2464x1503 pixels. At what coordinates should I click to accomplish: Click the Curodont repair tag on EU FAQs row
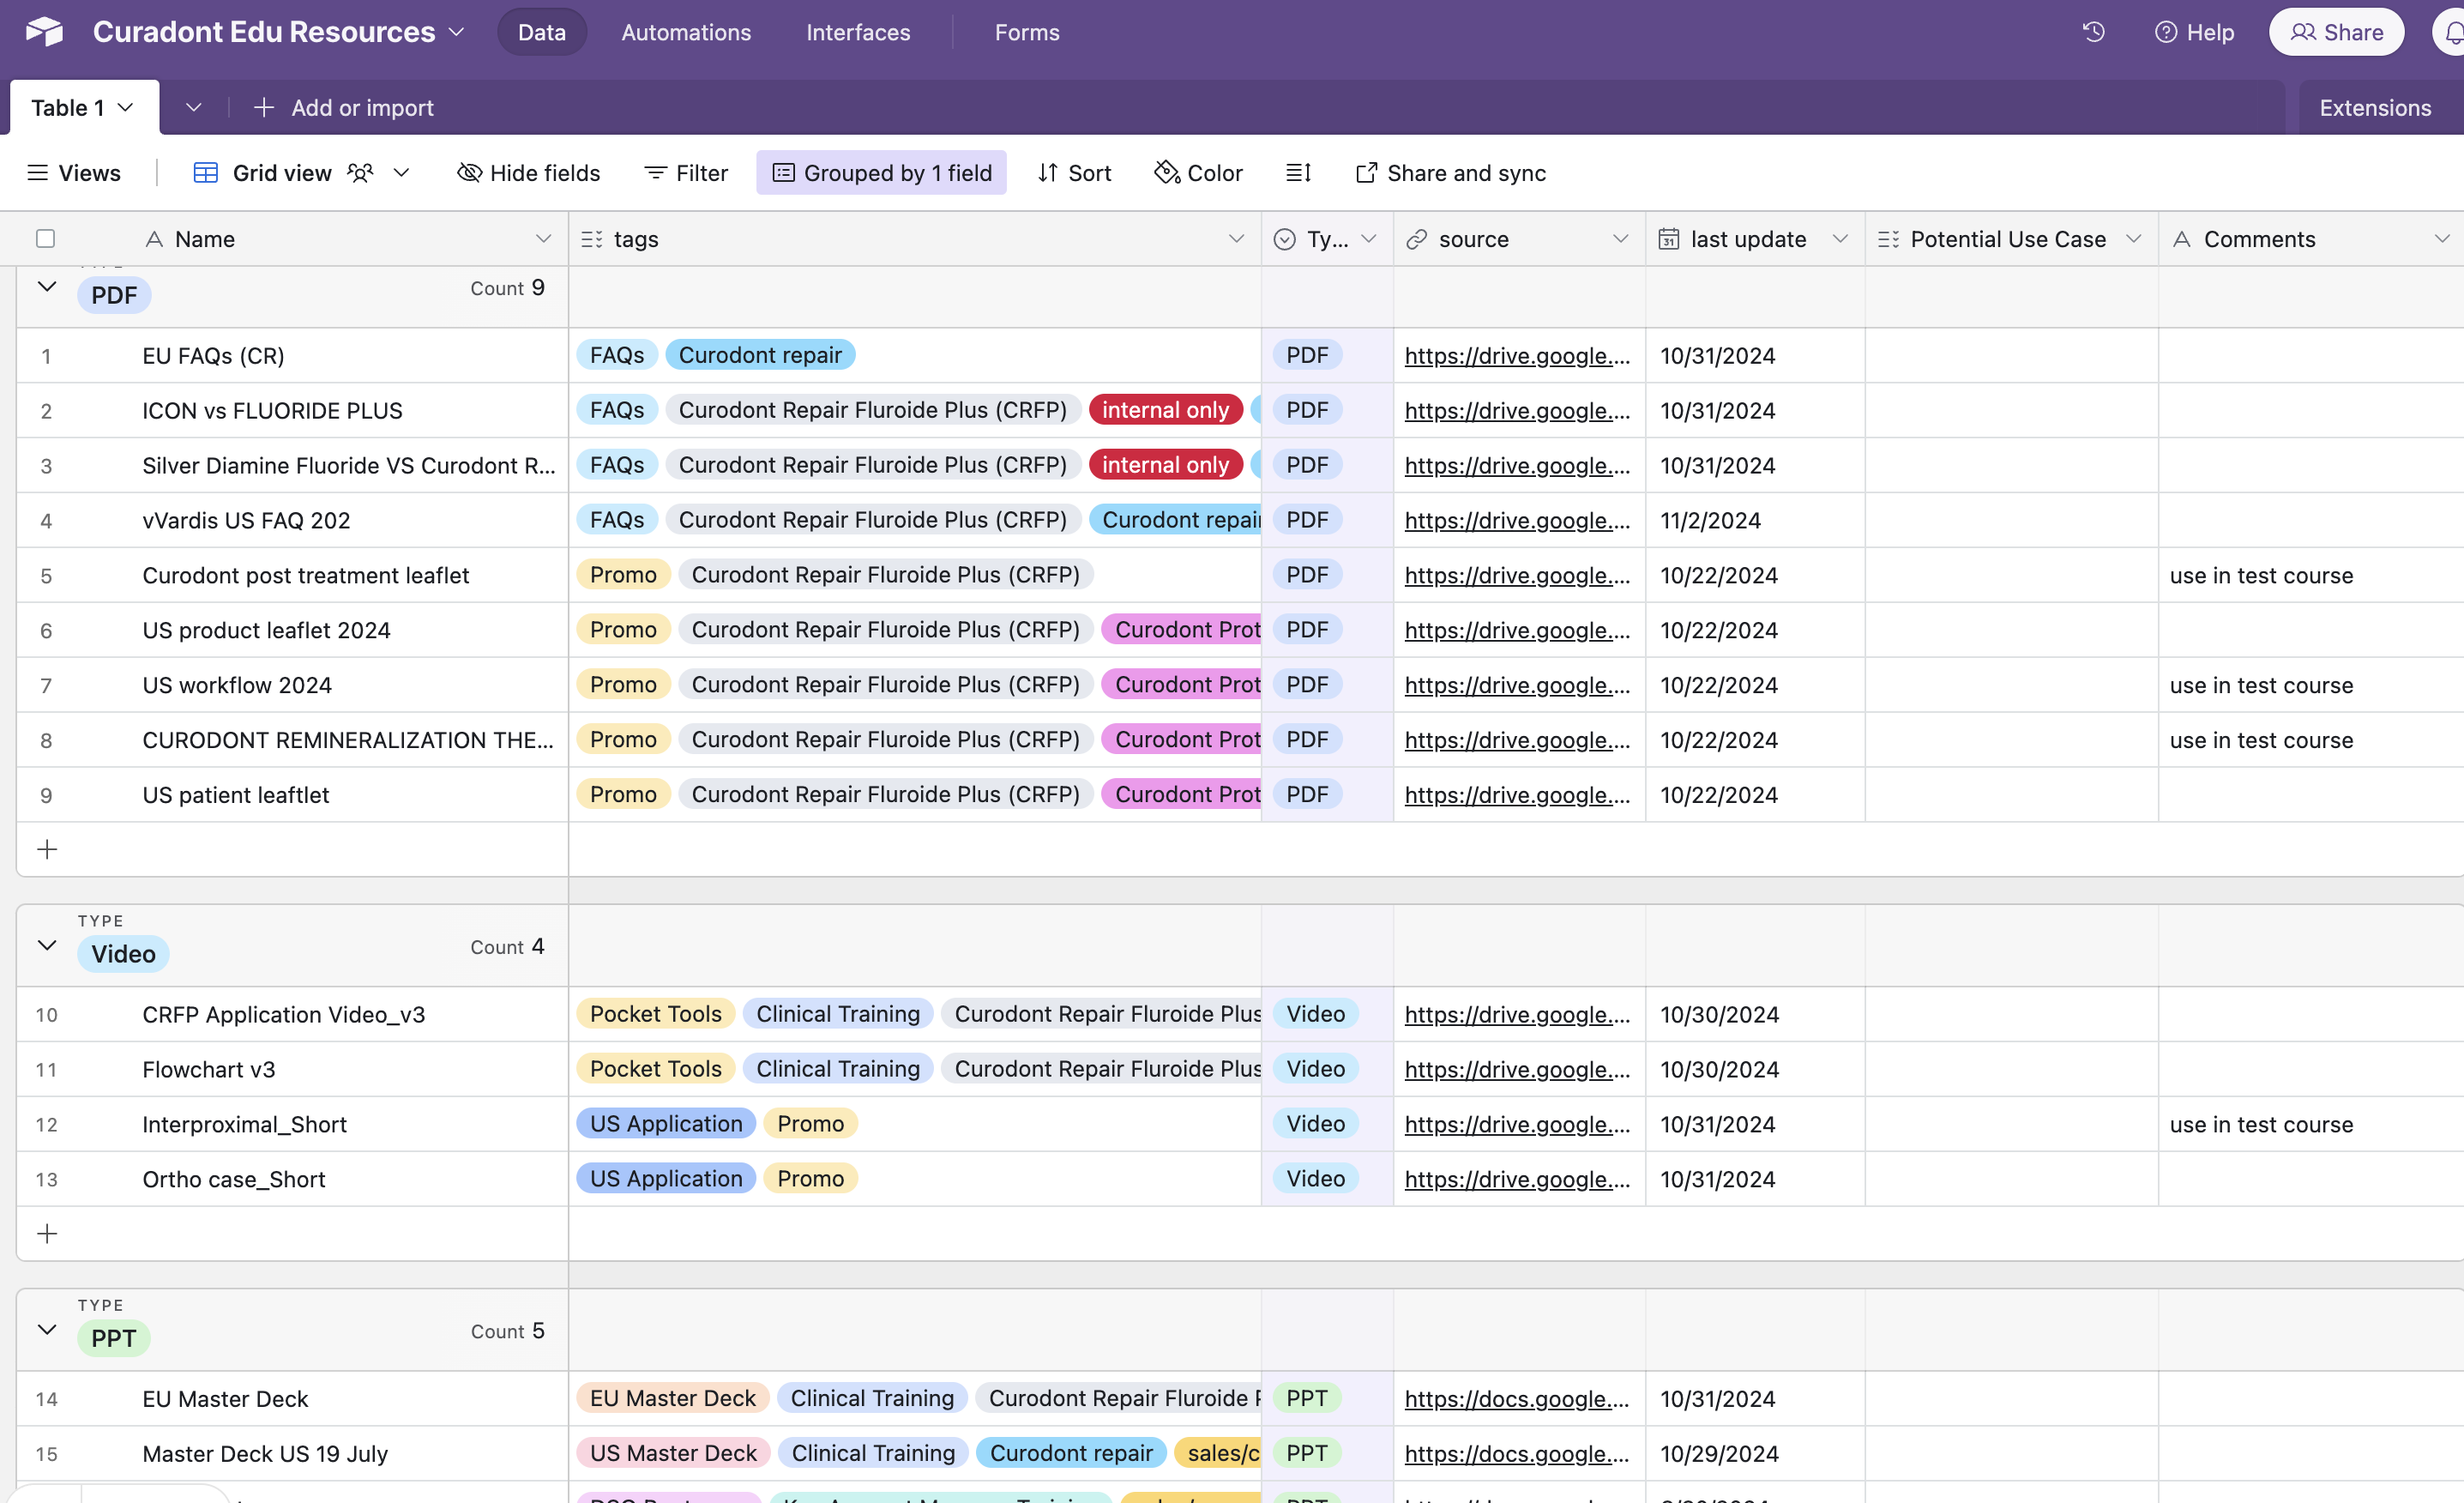point(760,355)
